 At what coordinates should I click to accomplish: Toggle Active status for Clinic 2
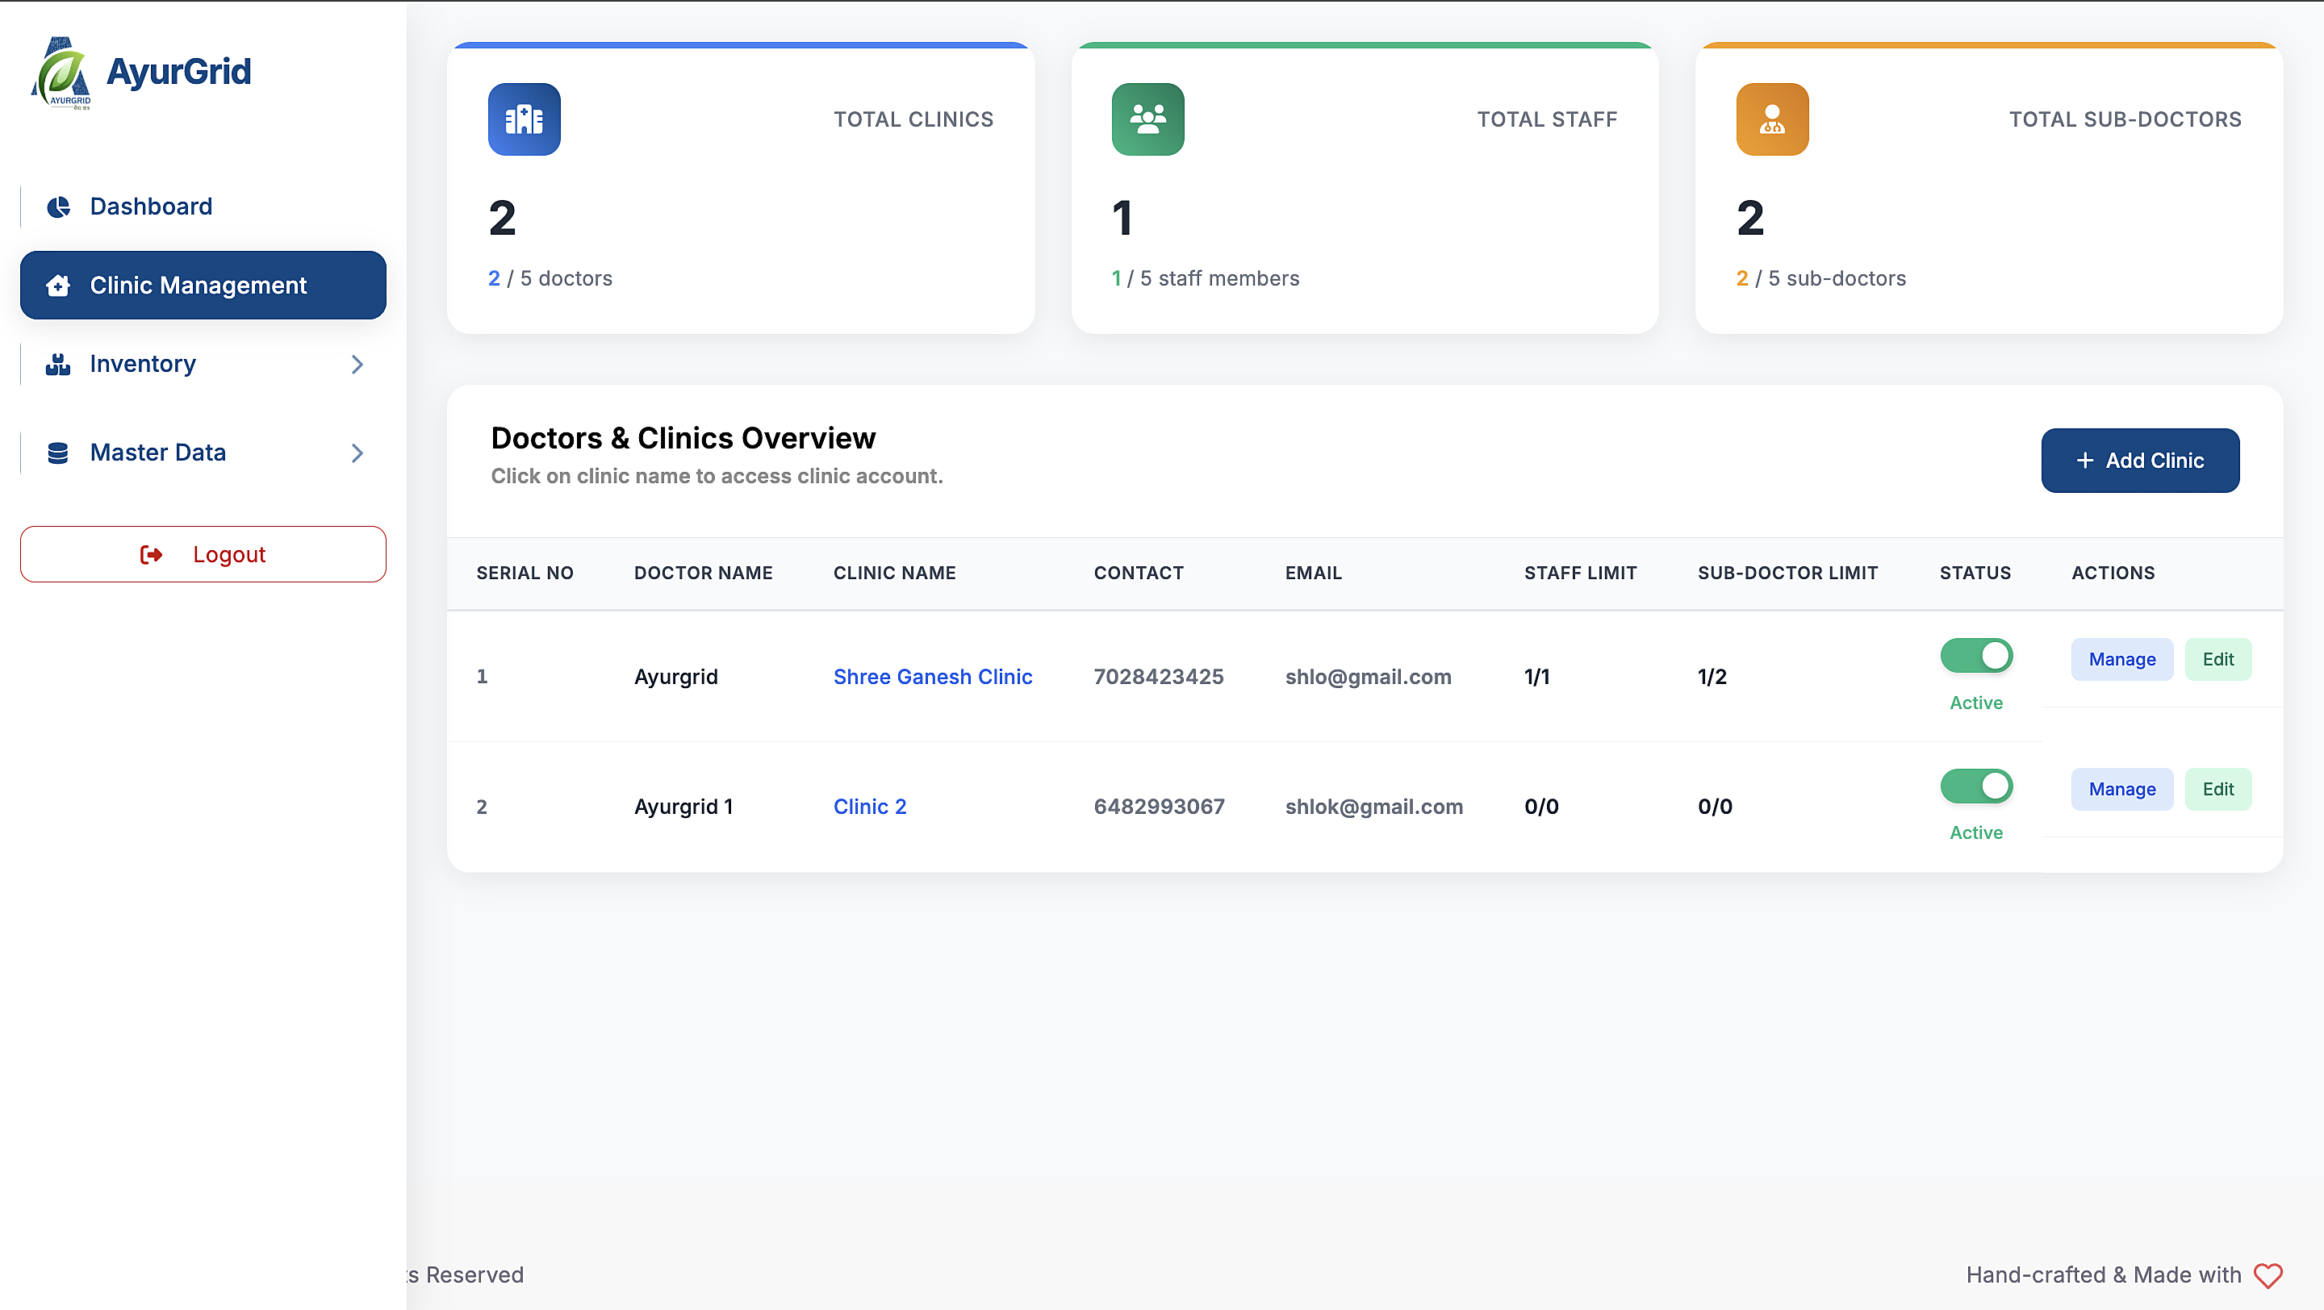(1975, 786)
